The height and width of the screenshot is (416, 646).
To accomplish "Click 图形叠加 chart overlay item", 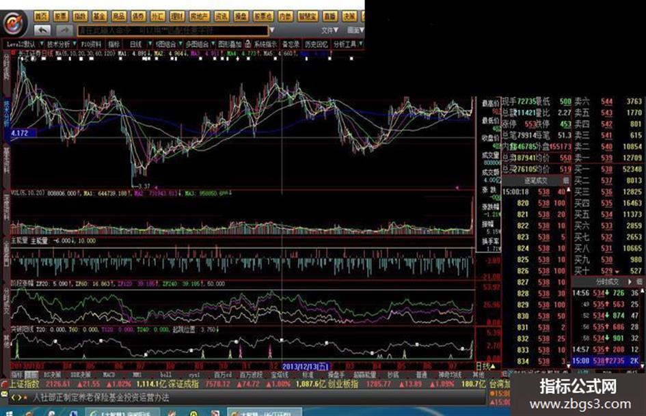I will [x=230, y=44].
